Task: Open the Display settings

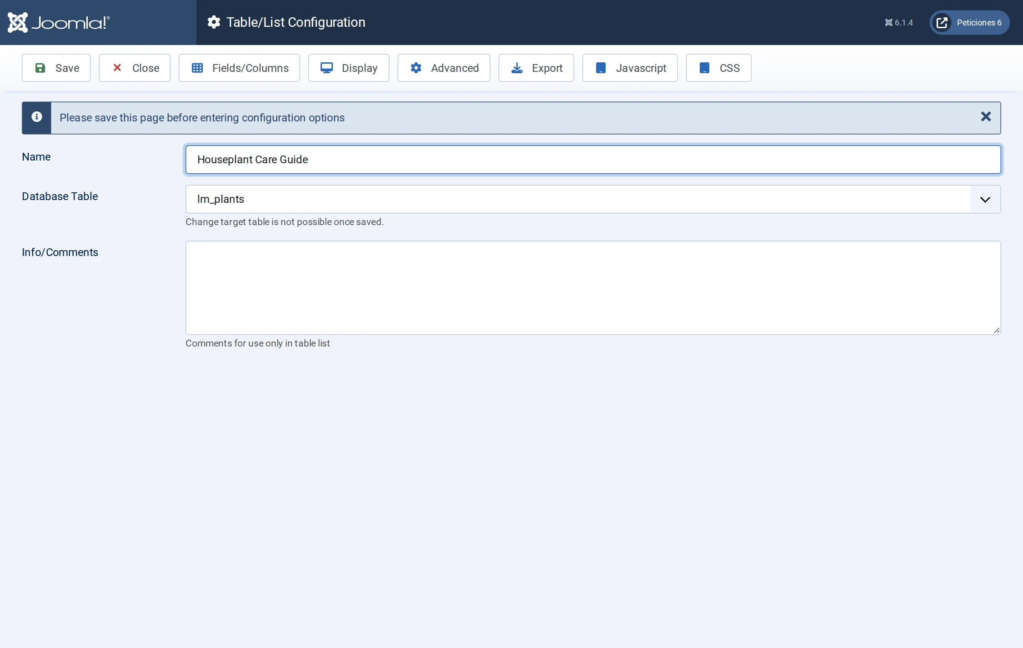Action: (349, 68)
